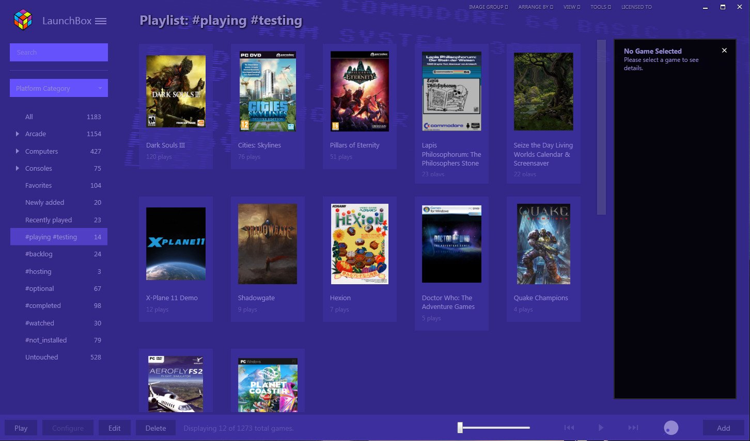The image size is (750, 441).
Task: Select the Shadowgate box art
Action: click(x=268, y=244)
